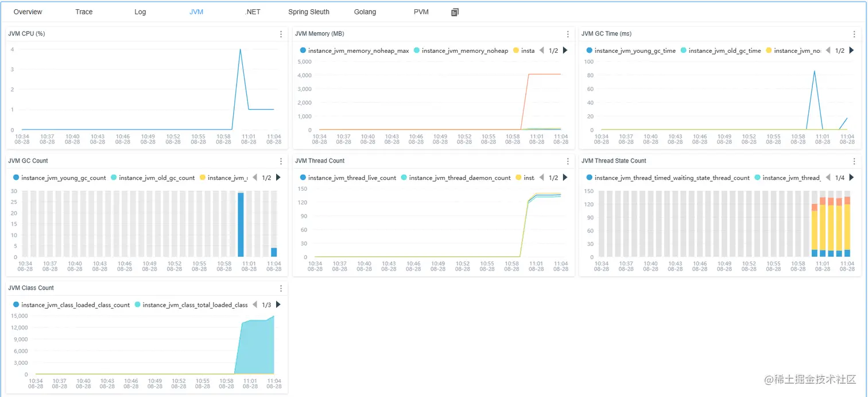Toggle instance_jvm_old_gc_count legend series
The image size is (868, 397).
pos(153,178)
